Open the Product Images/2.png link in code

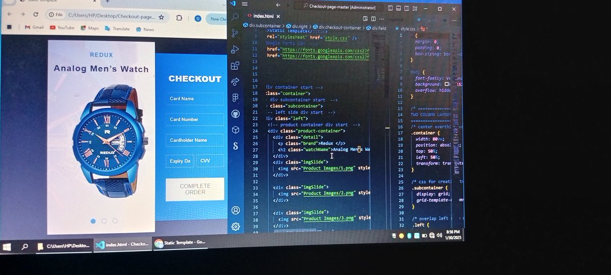coord(328,193)
